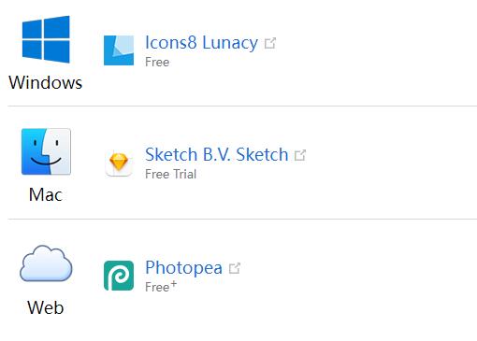Click external link icon beside Photopea
Screen dimensions: 477x341
point(235,268)
